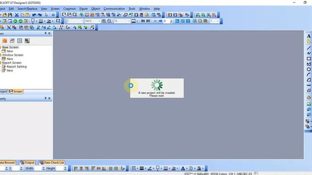Select the Polyline zigzag tool
Screen dimensions: 312x175
[x=309, y=53]
